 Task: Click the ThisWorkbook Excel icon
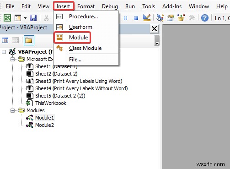point(30,103)
